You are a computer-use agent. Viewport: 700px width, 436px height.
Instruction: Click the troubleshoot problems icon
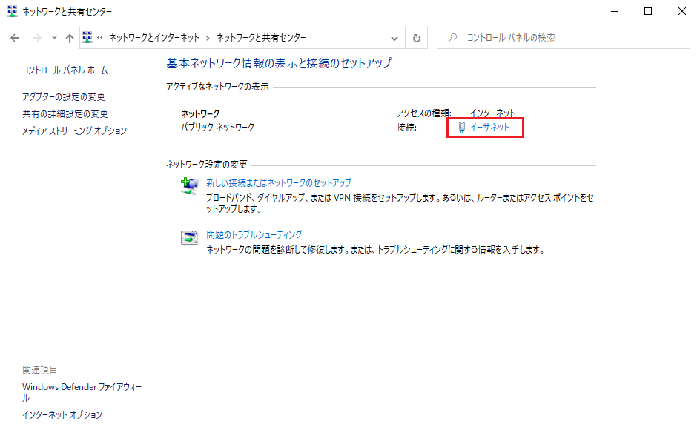[x=190, y=238]
